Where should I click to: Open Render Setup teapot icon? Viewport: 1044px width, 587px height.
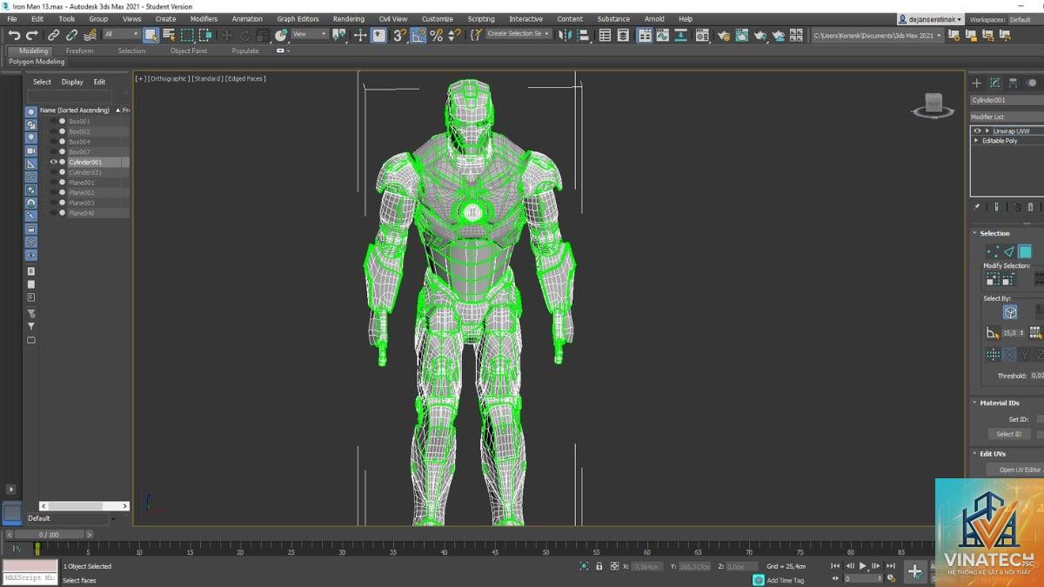[723, 35]
